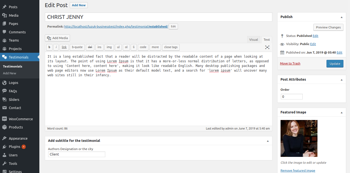Click the FAQs chat icon
Image resolution: width=350 pixels, height=173 pixels.
(x=4, y=91)
